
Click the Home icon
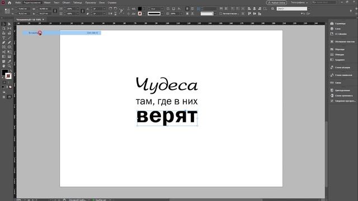point(10,3)
